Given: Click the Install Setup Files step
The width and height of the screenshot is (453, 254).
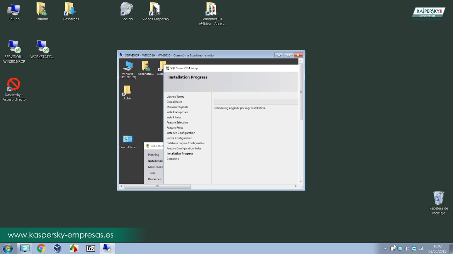Looking at the screenshot, I should coord(177,112).
